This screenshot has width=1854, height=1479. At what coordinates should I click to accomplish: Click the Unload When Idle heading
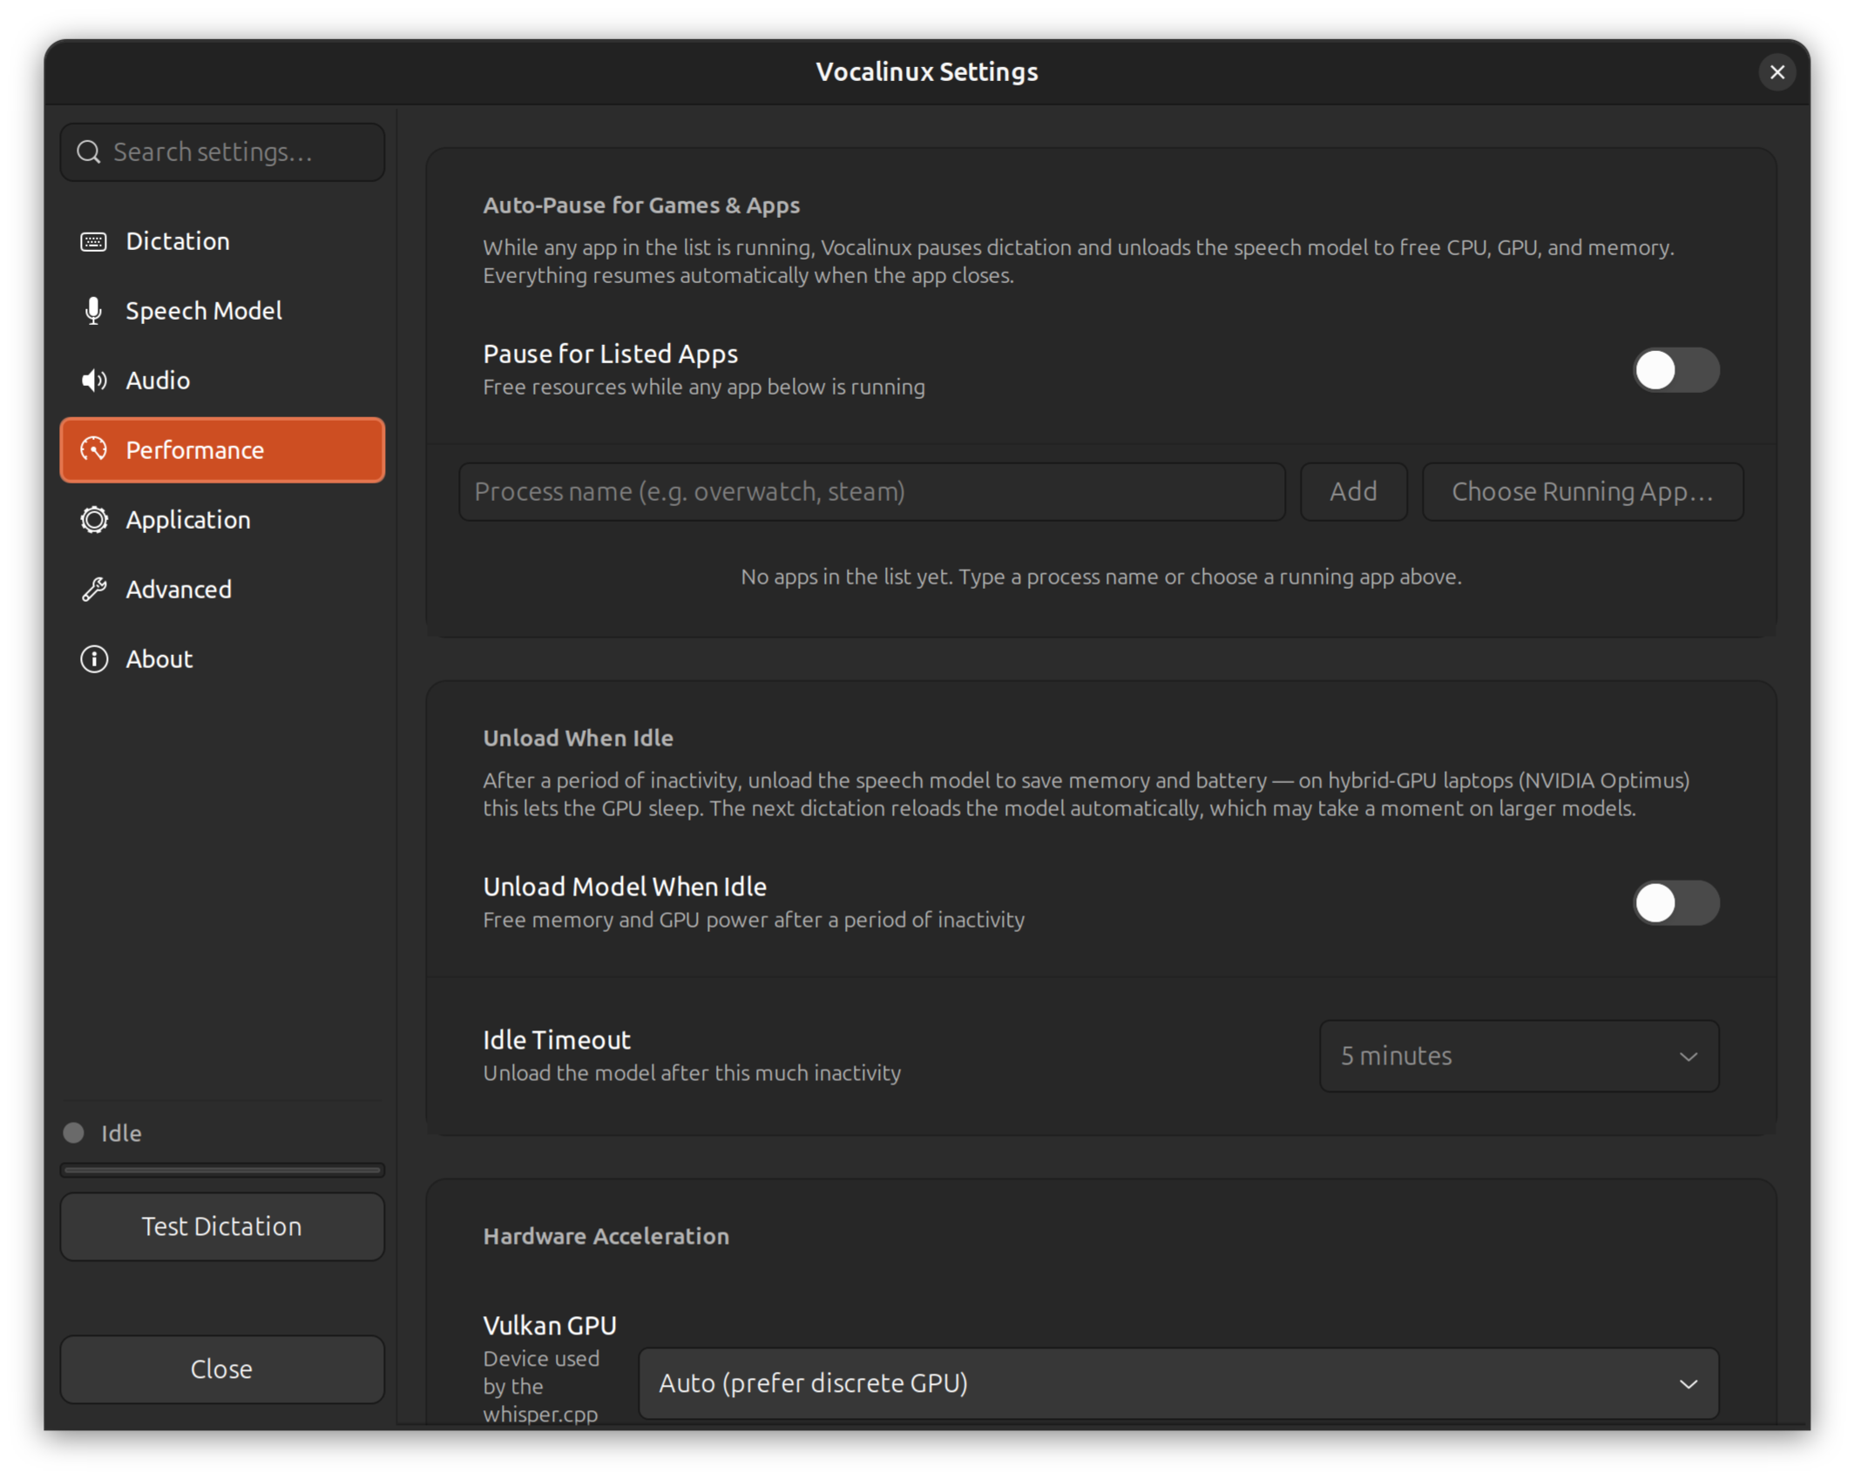coord(578,739)
